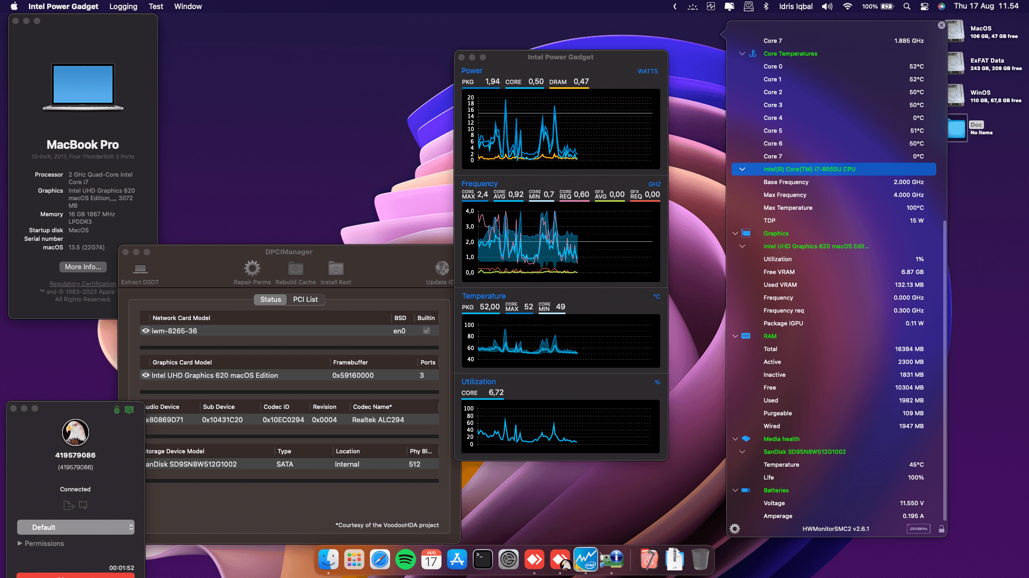The height and width of the screenshot is (578, 1029).
Task: Click HWMonitor panel vertical scrollbar
Action: coord(944,369)
